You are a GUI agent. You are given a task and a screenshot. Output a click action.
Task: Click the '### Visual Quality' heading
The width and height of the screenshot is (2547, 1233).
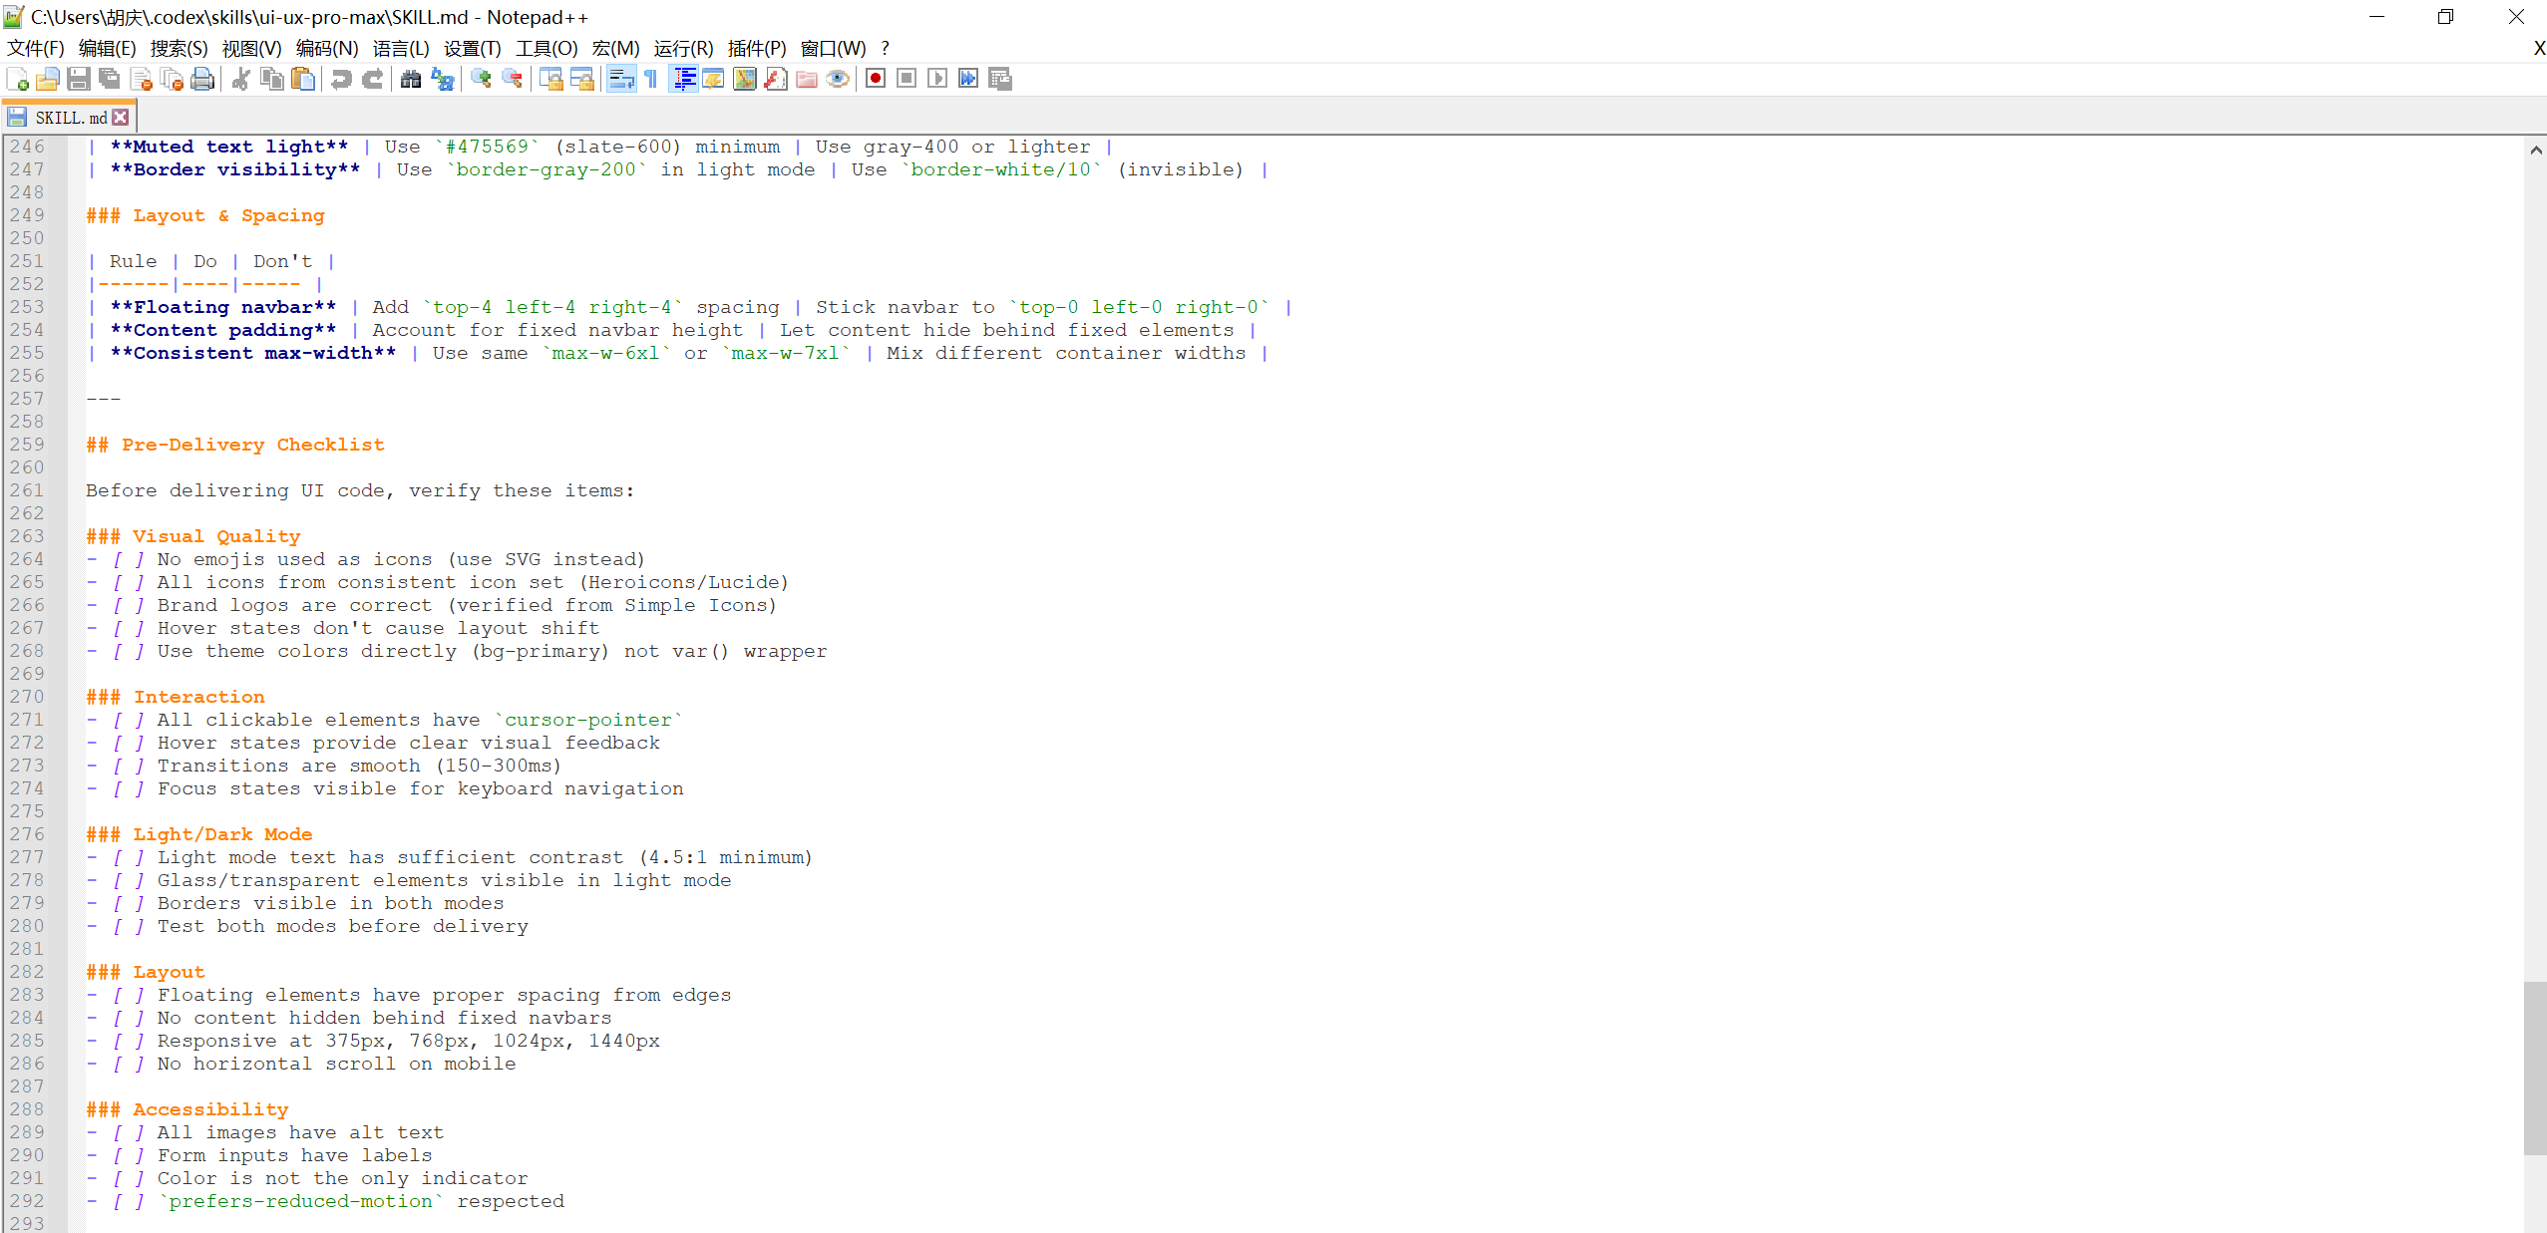coord(192,536)
